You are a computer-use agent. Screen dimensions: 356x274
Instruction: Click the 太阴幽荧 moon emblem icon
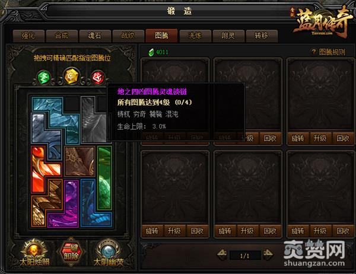tap(109, 251)
